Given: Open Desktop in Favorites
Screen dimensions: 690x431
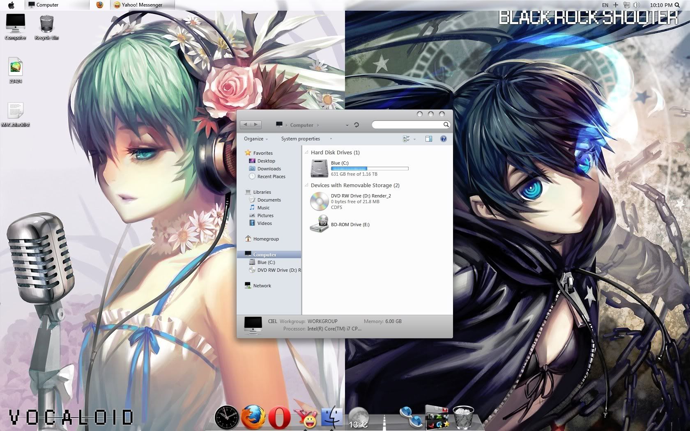Looking at the screenshot, I should point(262,161).
